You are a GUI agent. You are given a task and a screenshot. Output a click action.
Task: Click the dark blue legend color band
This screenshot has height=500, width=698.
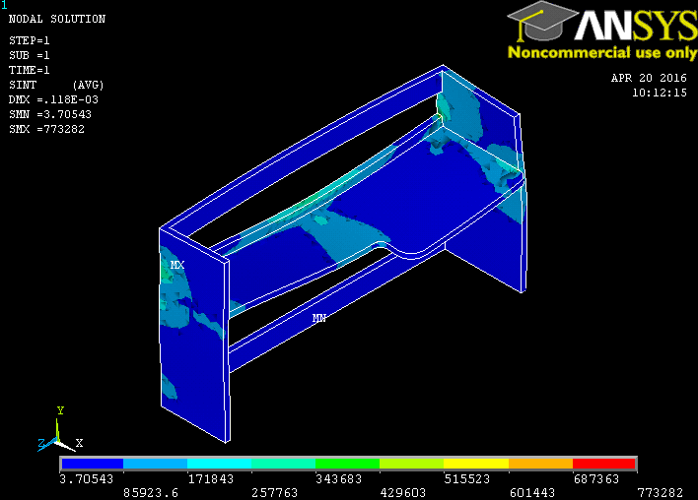pos(92,464)
